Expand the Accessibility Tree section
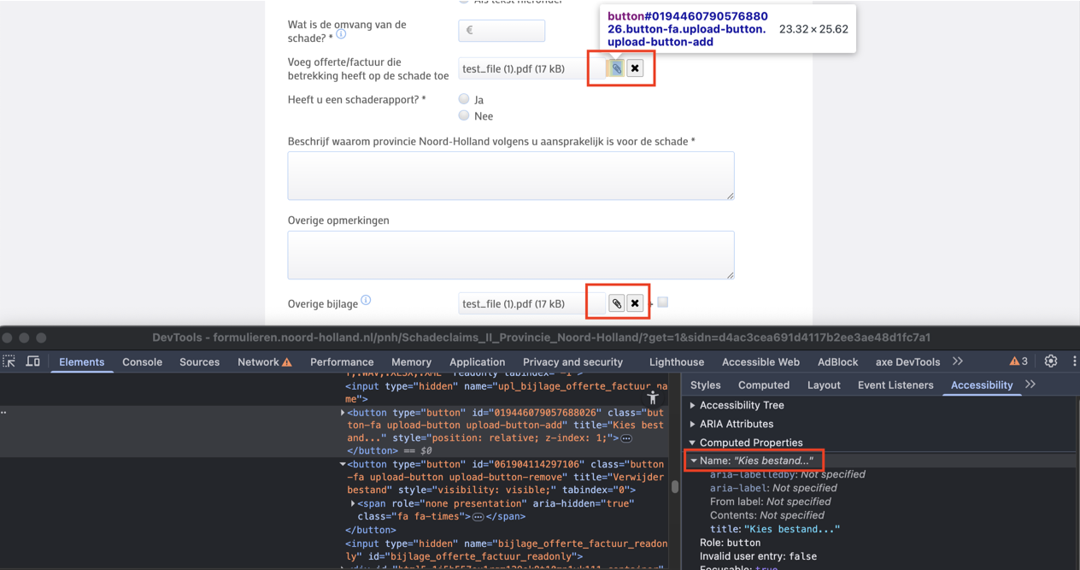Screen dimensions: 1080x570 [x=693, y=405]
